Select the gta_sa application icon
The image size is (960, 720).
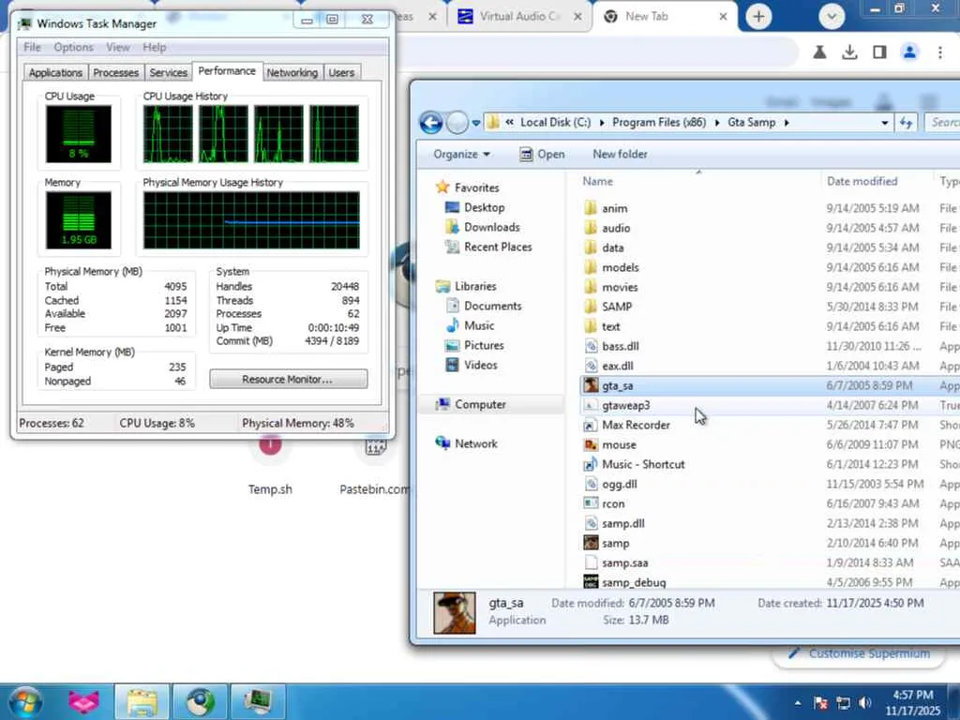pyautogui.click(x=591, y=385)
